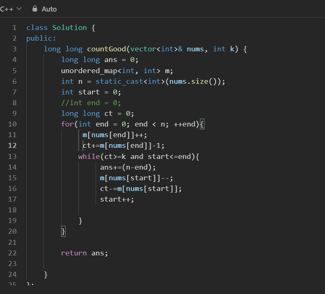The height and width of the screenshot is (294, 325).
Task: Click the highlighted closing brace on line 20
Action: click(63, 231)
